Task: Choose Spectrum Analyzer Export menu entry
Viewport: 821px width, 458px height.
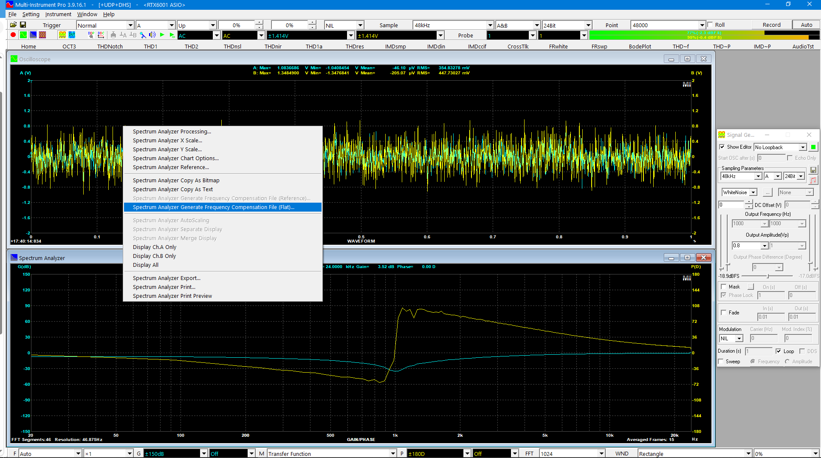Action: 166,278
